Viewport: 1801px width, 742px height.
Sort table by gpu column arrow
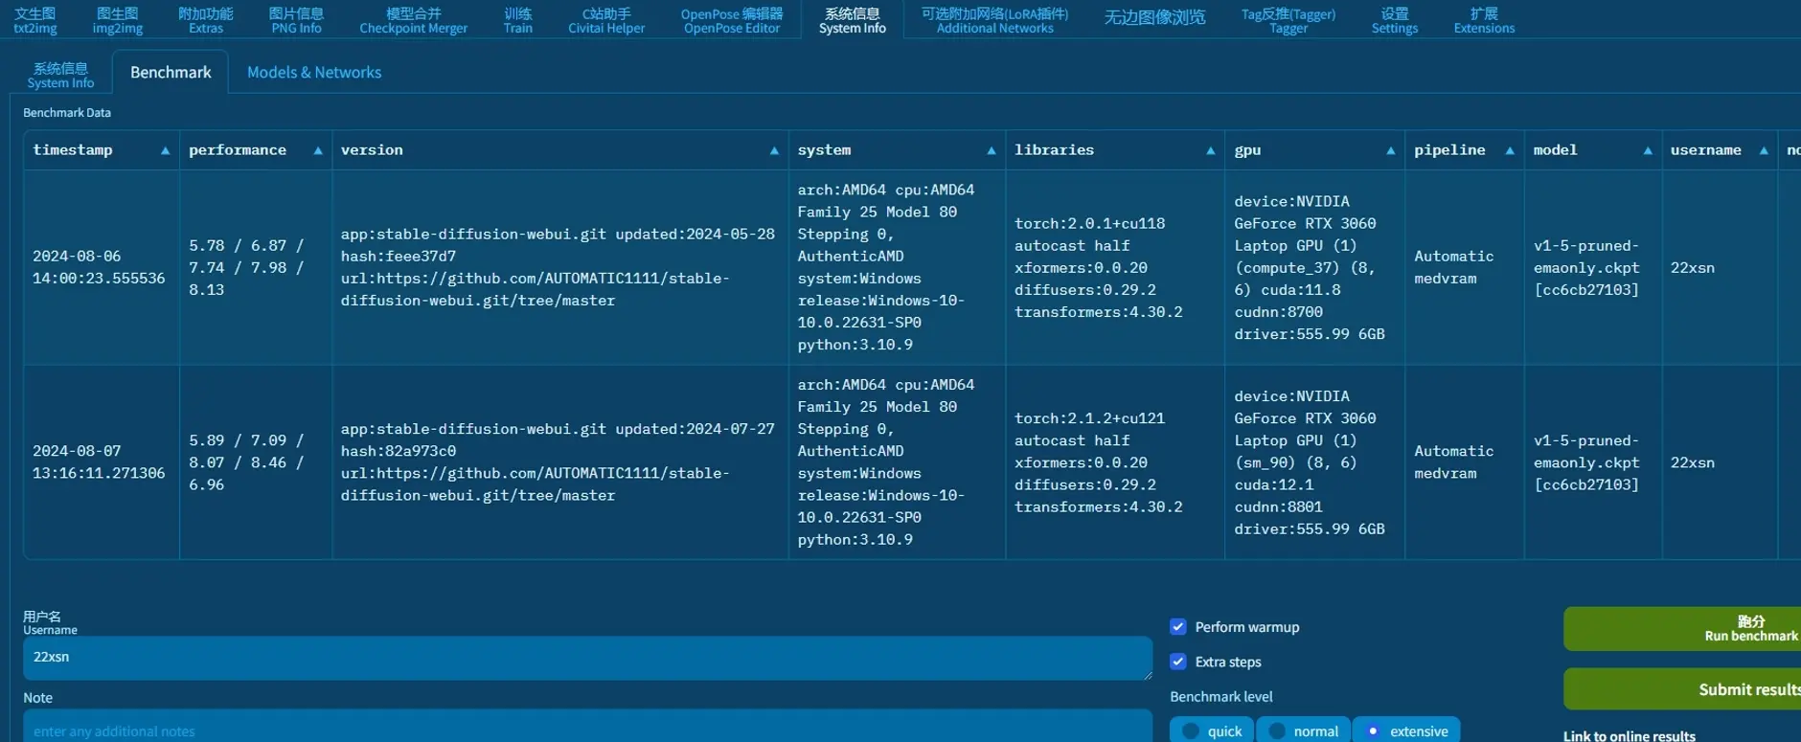click(x=1390, y=151)
